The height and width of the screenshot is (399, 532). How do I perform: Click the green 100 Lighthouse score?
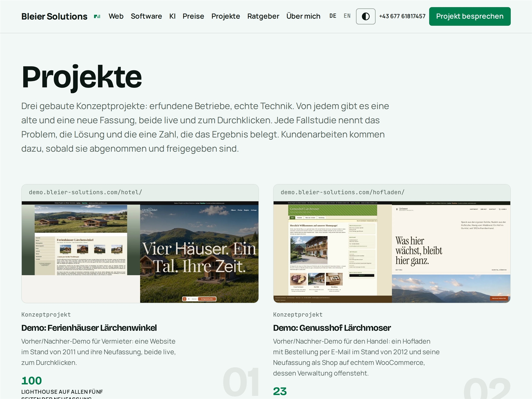point(32,381)
